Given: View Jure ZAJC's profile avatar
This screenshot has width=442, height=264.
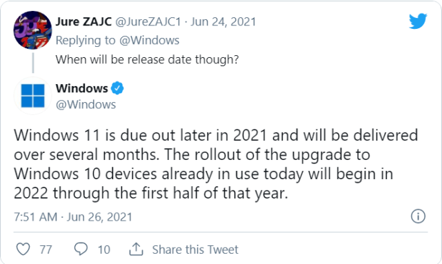Looking at the screenshot, I should 32,30.
